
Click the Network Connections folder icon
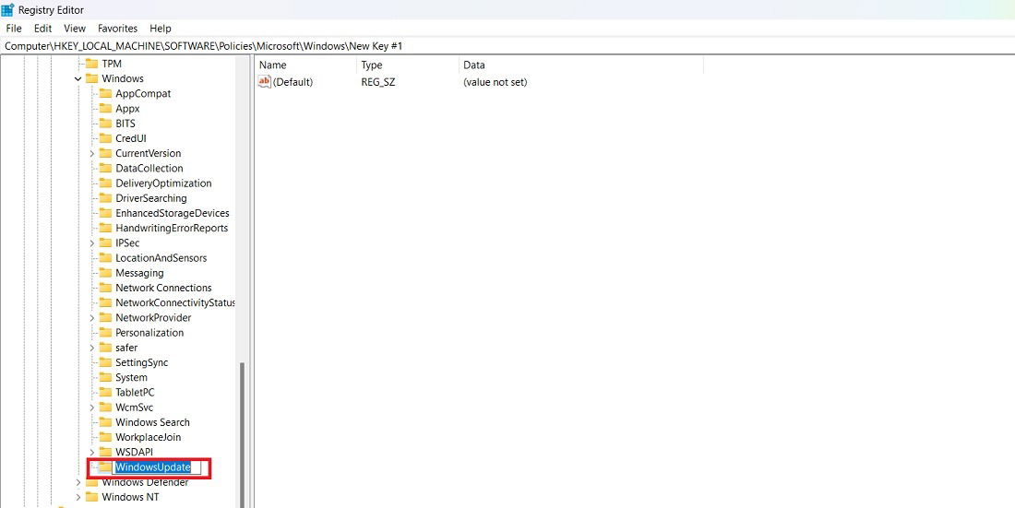click(105, 288)
